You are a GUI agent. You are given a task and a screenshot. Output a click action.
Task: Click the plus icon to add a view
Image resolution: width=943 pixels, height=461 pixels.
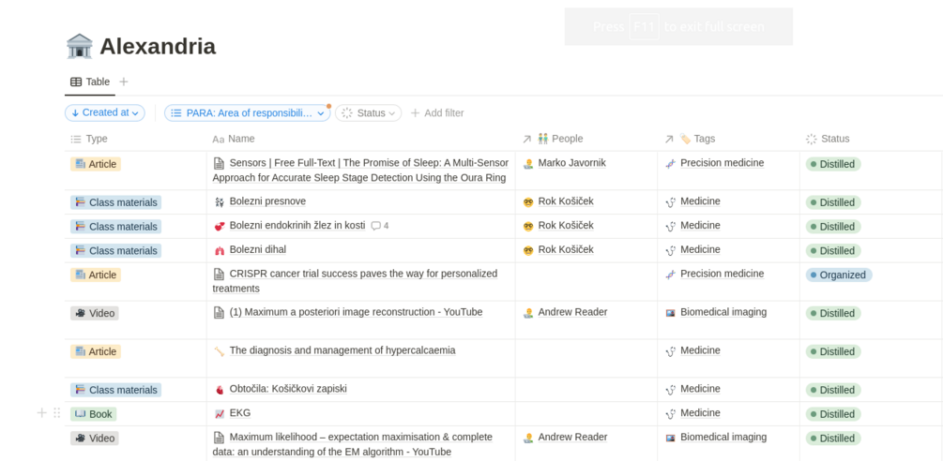click(124, 82)
